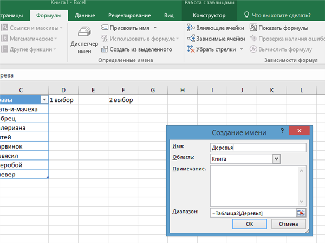
Task: Open Математические functions dropdown
Action: (x=29, y=39)
